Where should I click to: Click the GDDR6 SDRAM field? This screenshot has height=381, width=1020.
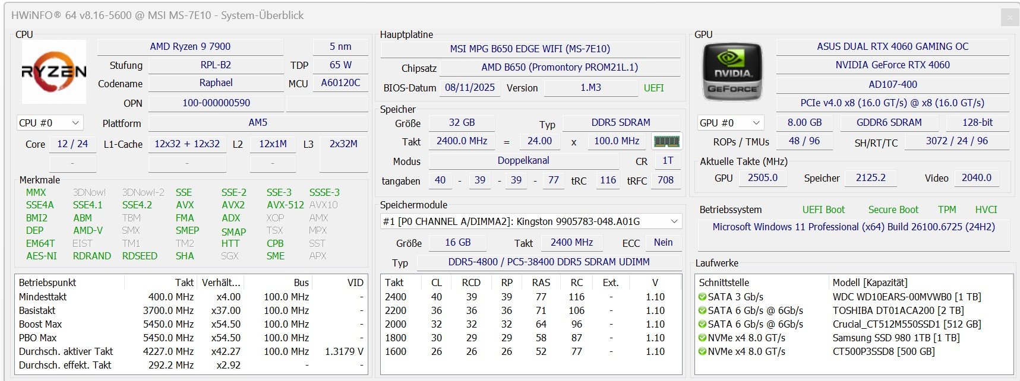click(889, 122)
